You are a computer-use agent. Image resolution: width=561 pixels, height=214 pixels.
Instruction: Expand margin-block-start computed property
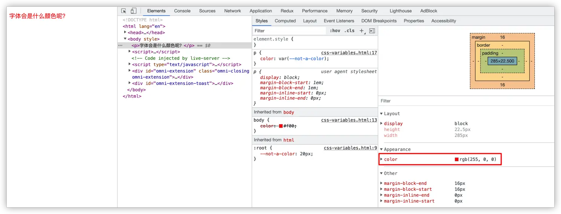(x=381, y=189)
